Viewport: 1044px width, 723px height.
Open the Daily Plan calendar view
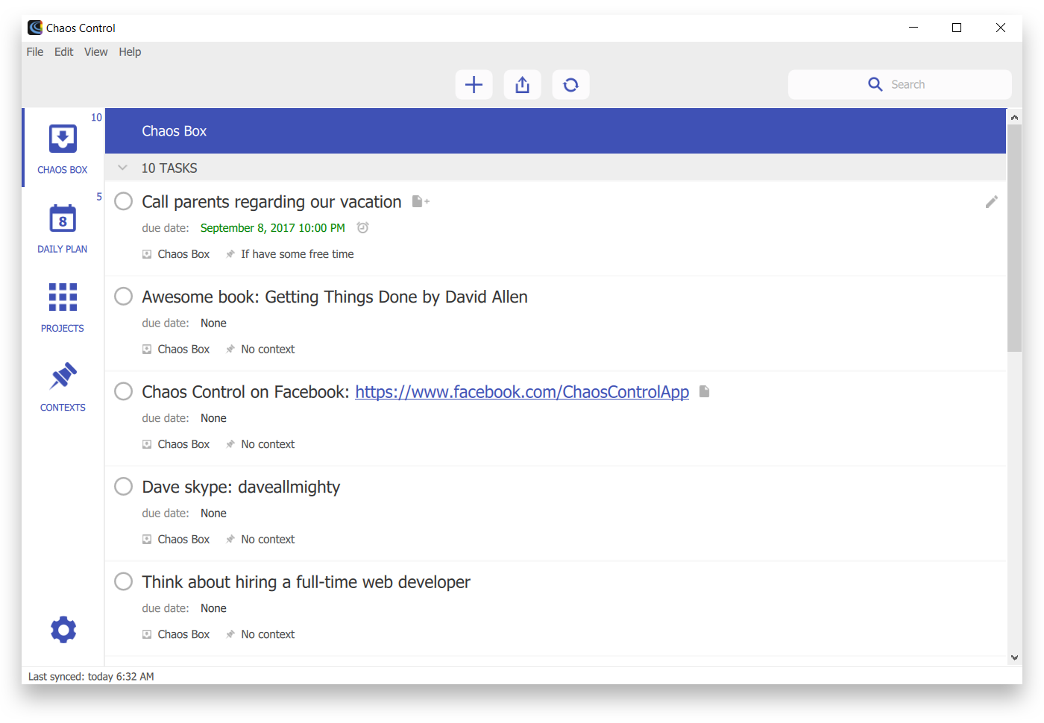(x=63, y=227)
